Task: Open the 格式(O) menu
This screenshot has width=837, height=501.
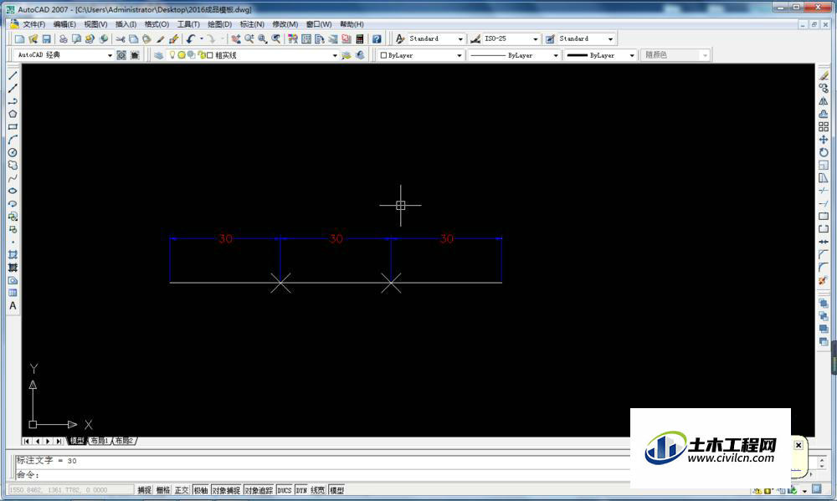Action: point(157,24)
